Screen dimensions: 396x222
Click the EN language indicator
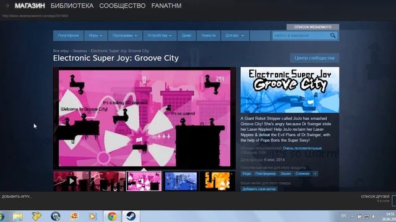[x=343, y=216]
